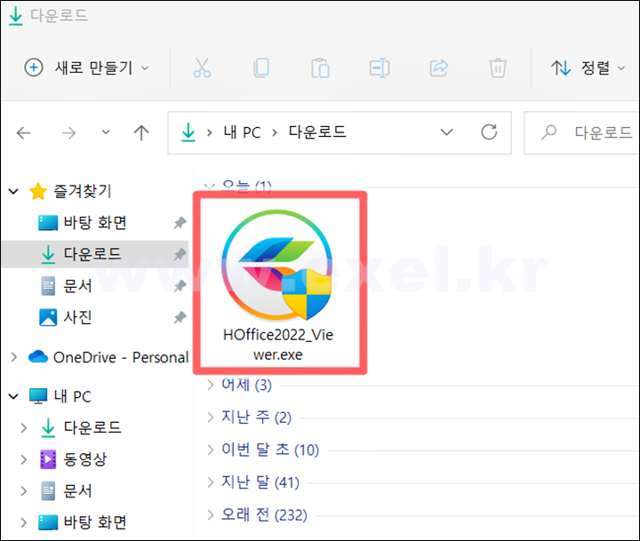Go forward with the right arrow

pos(68,133)
